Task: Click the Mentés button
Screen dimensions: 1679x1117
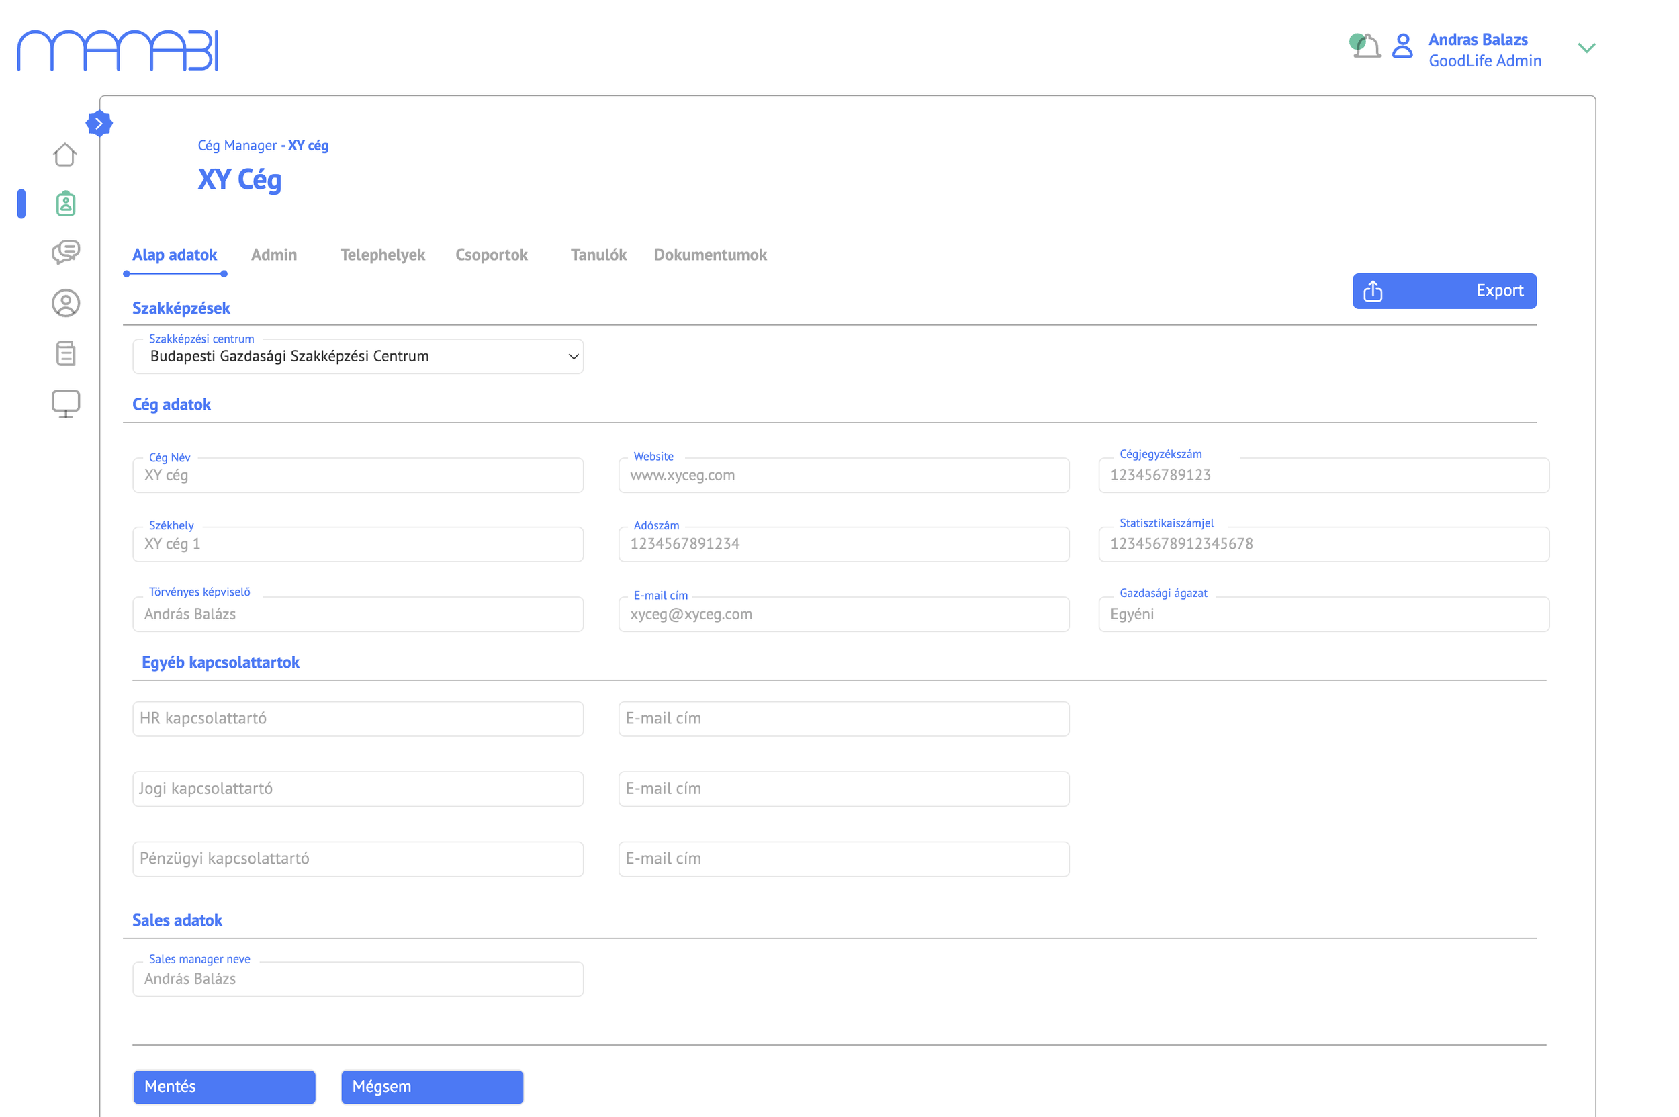Action: click(224, 1086)
